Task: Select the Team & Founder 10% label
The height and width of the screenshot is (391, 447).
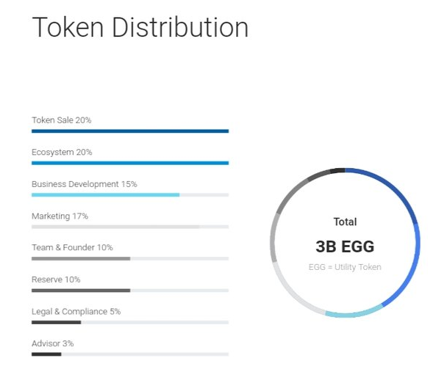Action: pyautogui.click(x=72, y=247)
